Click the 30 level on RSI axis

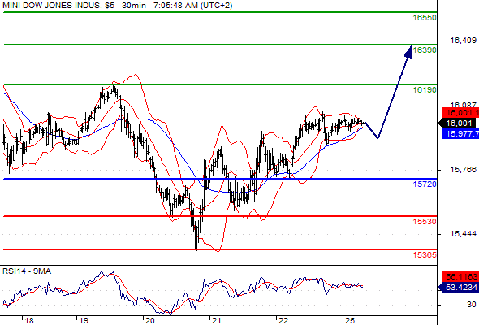[472, 305]
